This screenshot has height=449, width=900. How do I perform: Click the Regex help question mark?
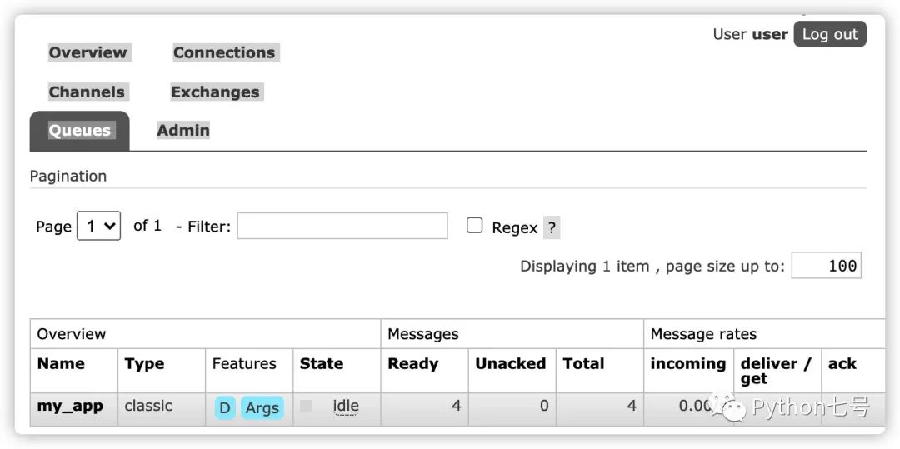tap(552, 227)
